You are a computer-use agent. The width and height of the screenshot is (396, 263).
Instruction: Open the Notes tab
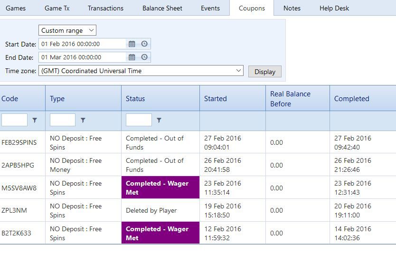coord(292,8)
